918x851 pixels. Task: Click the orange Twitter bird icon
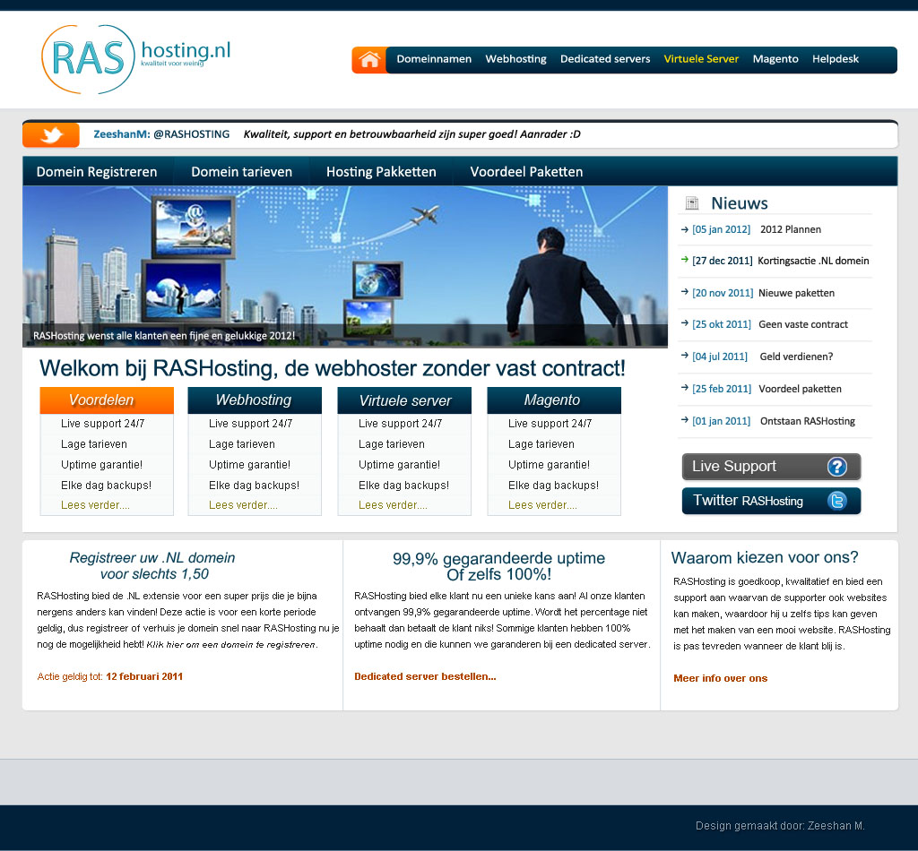click(51, 135)
